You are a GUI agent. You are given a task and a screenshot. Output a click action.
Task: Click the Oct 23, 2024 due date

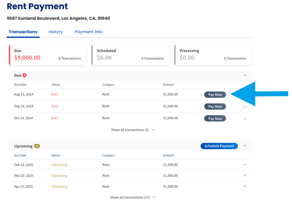point(24,118)
